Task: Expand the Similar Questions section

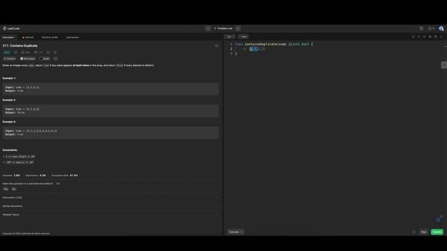Action: 110,206
